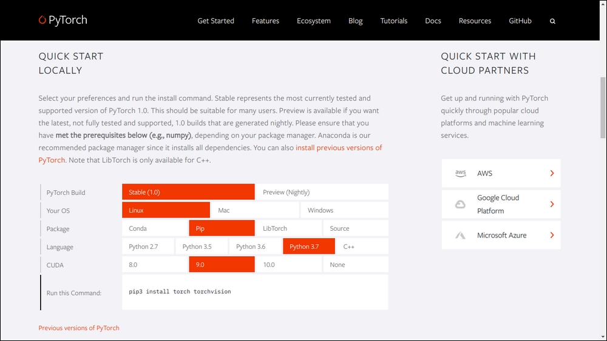Click the Quick Start With Cloud Partners heading
Image resolution: width=607 pixels, height=341 pixels.
tap(489, 64)
